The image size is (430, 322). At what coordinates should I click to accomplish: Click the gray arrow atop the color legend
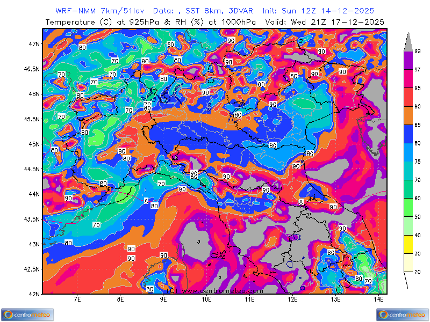[x=408, y=41]
